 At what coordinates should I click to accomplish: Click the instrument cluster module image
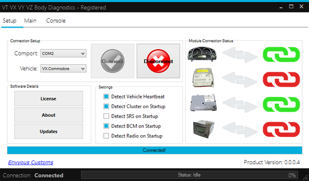pos(202,54)
